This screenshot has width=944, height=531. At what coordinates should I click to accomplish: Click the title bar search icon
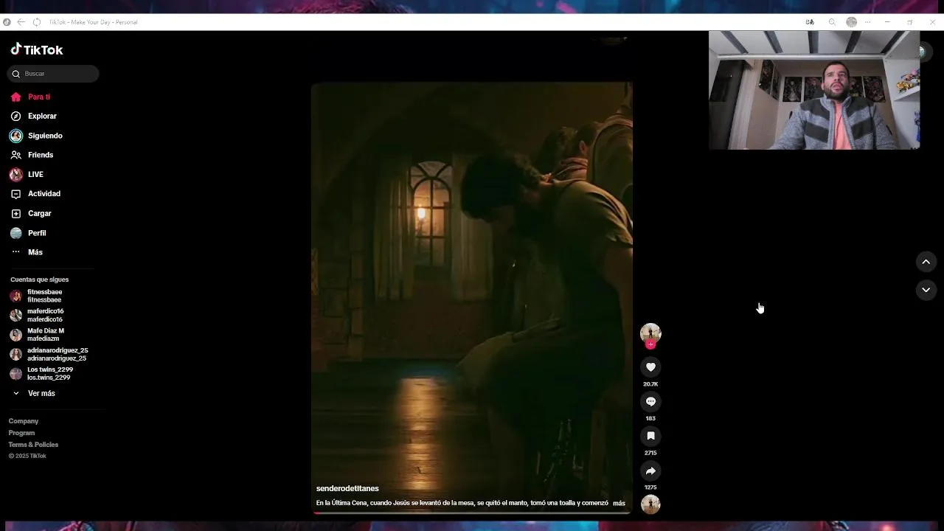[x=832, y=22]
